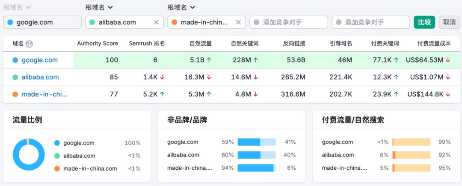Viewport: 462px width, 186px height.
Task: Open the first 根域名 dropdown above google.com
Action: [17, 7]
